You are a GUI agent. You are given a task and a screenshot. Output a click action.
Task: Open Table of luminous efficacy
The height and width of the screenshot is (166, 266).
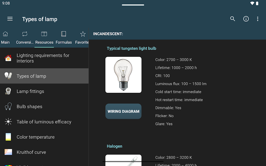pyautogui.click(x=44, y=122)
